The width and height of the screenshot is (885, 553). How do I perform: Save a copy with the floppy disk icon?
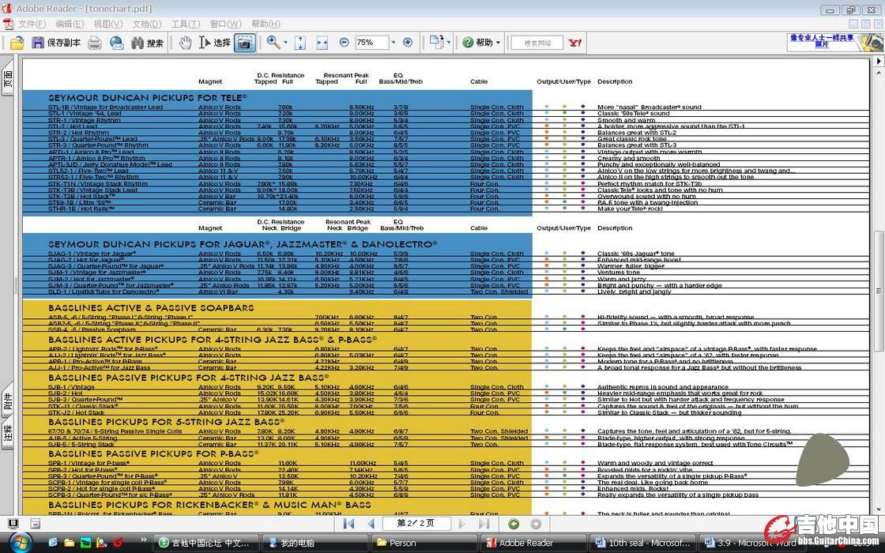(38, 43)
